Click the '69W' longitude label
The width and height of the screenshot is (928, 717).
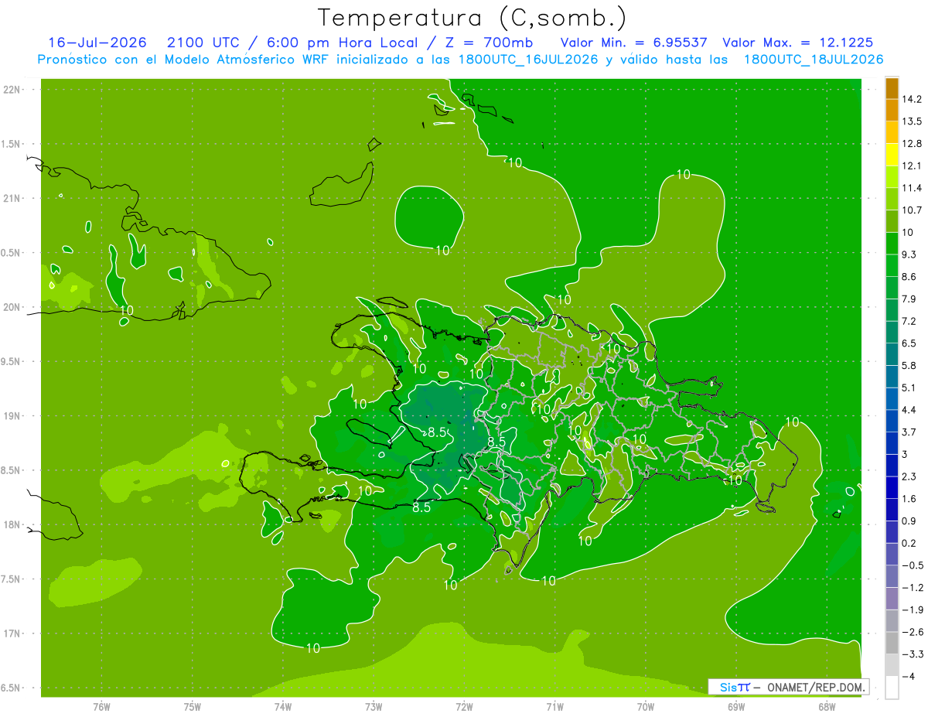pyautogui.click(x=736, y=706)
